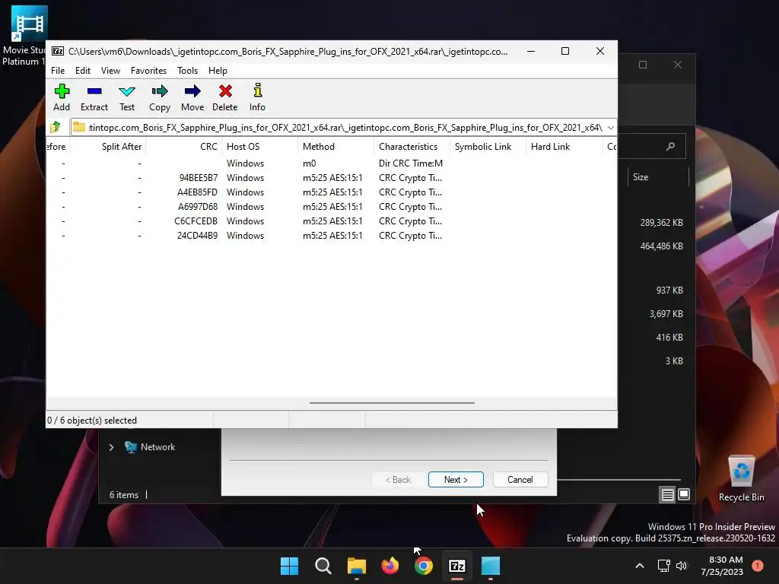The image size is (779, 584).
Task: Open the Windows Start menu
Action: (289, 566)
